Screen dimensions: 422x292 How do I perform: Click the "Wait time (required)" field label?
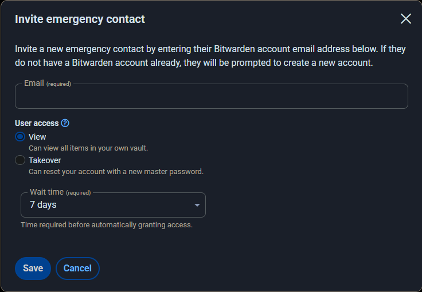(x=60, y=192)
